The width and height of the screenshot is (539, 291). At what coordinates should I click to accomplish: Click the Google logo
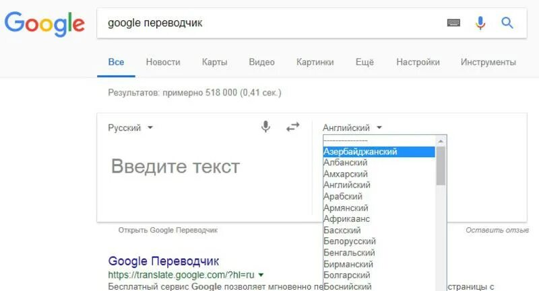[44, 24]
